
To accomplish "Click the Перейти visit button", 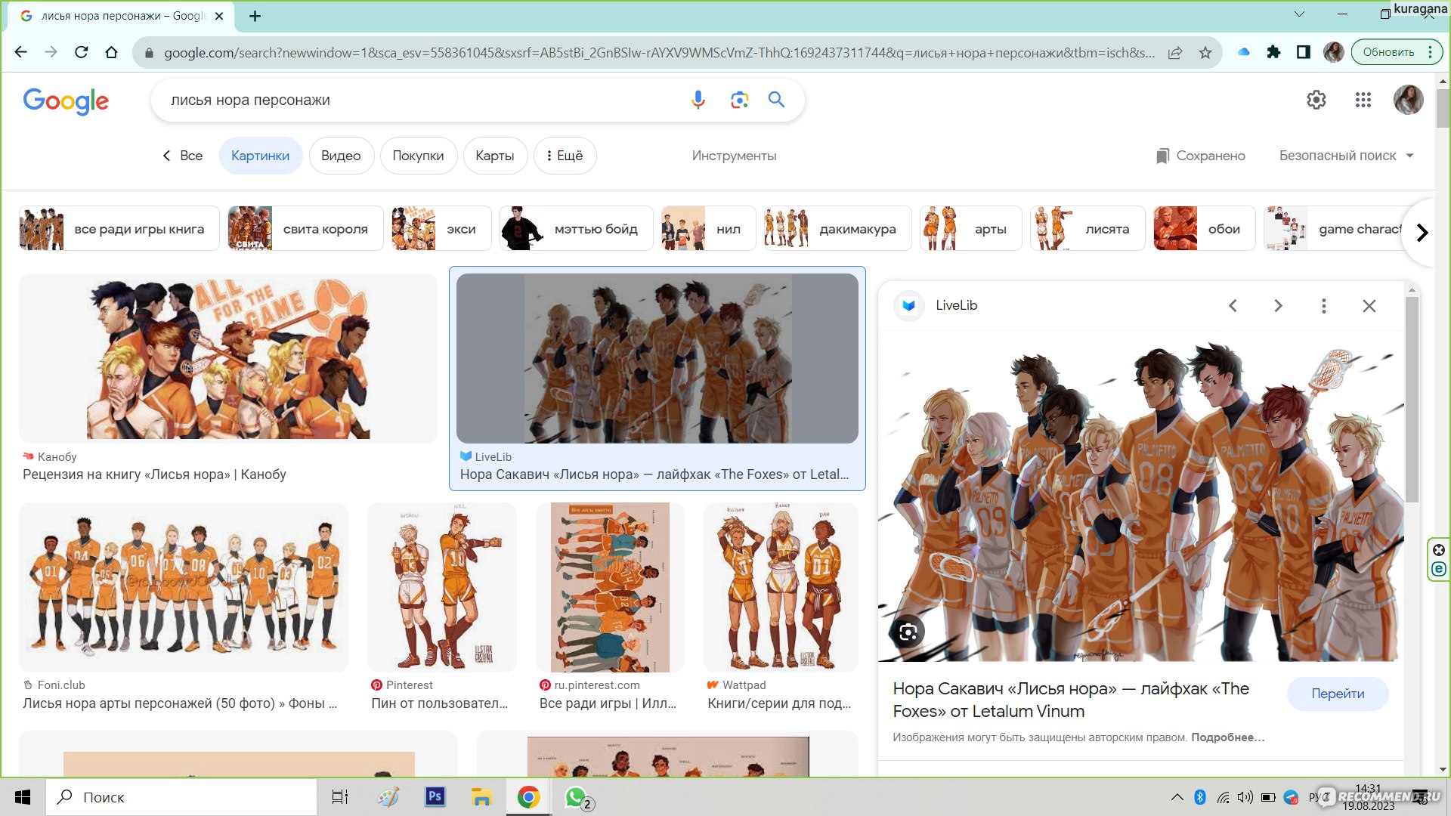I will [x=1338, y=694].
